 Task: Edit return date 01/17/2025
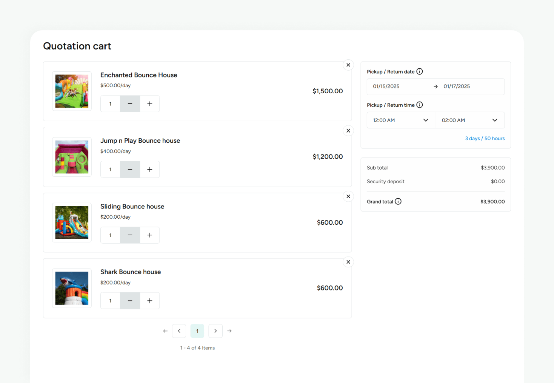tap(457, 86)
